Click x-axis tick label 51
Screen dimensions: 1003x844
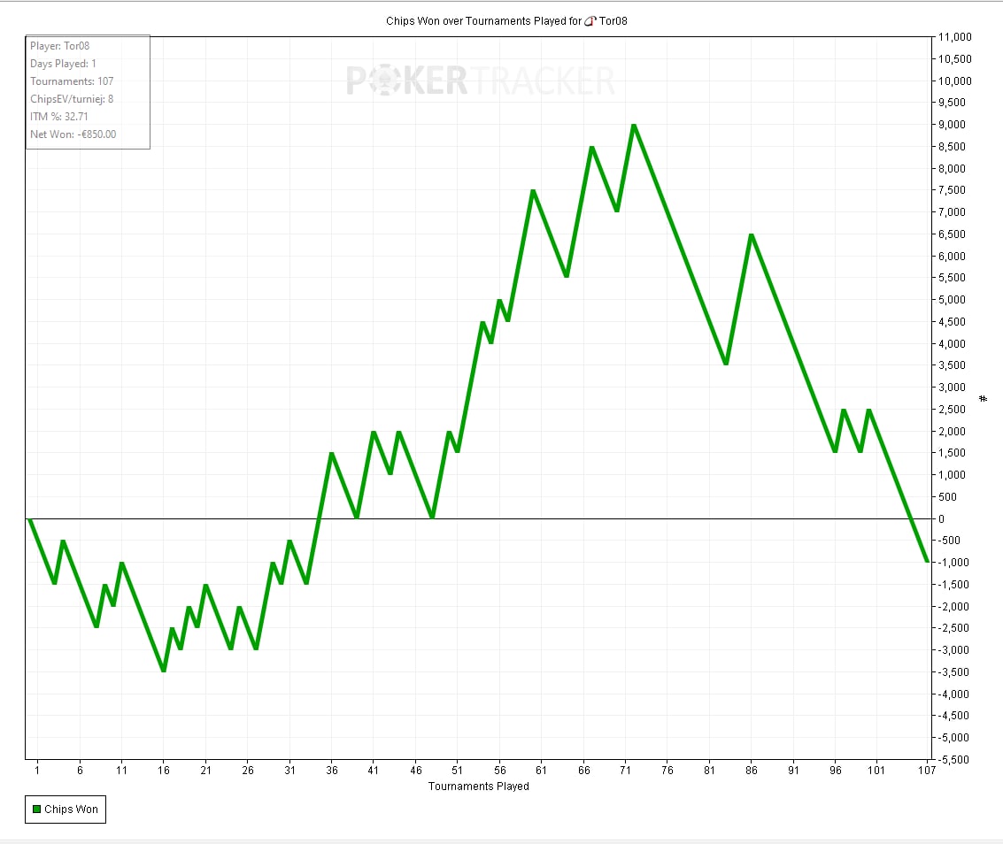click(457, 771)
